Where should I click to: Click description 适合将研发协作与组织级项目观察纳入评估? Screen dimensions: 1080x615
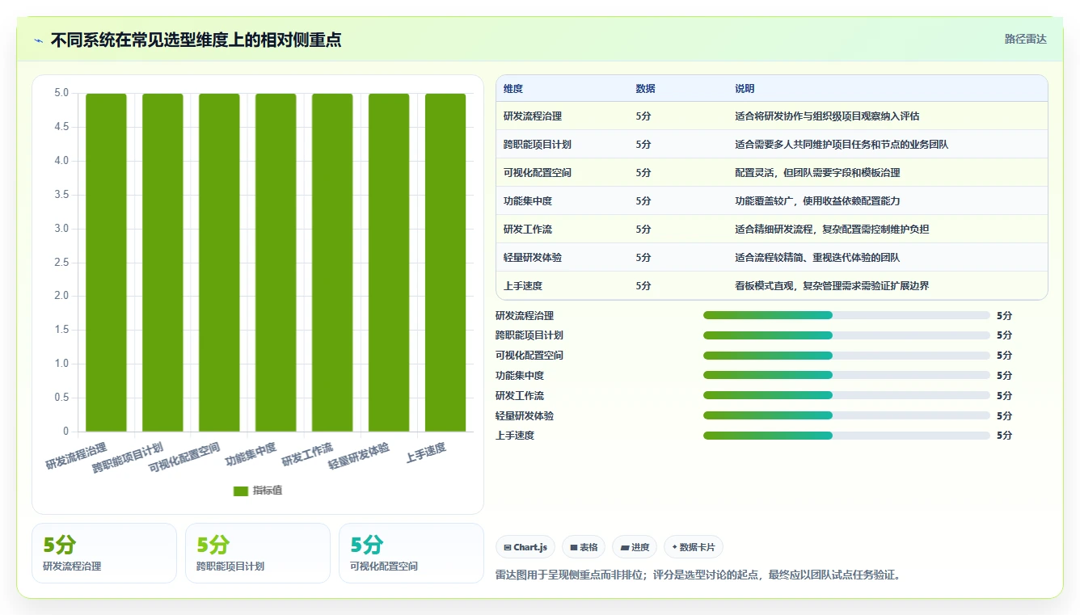(x=827, y=116)
